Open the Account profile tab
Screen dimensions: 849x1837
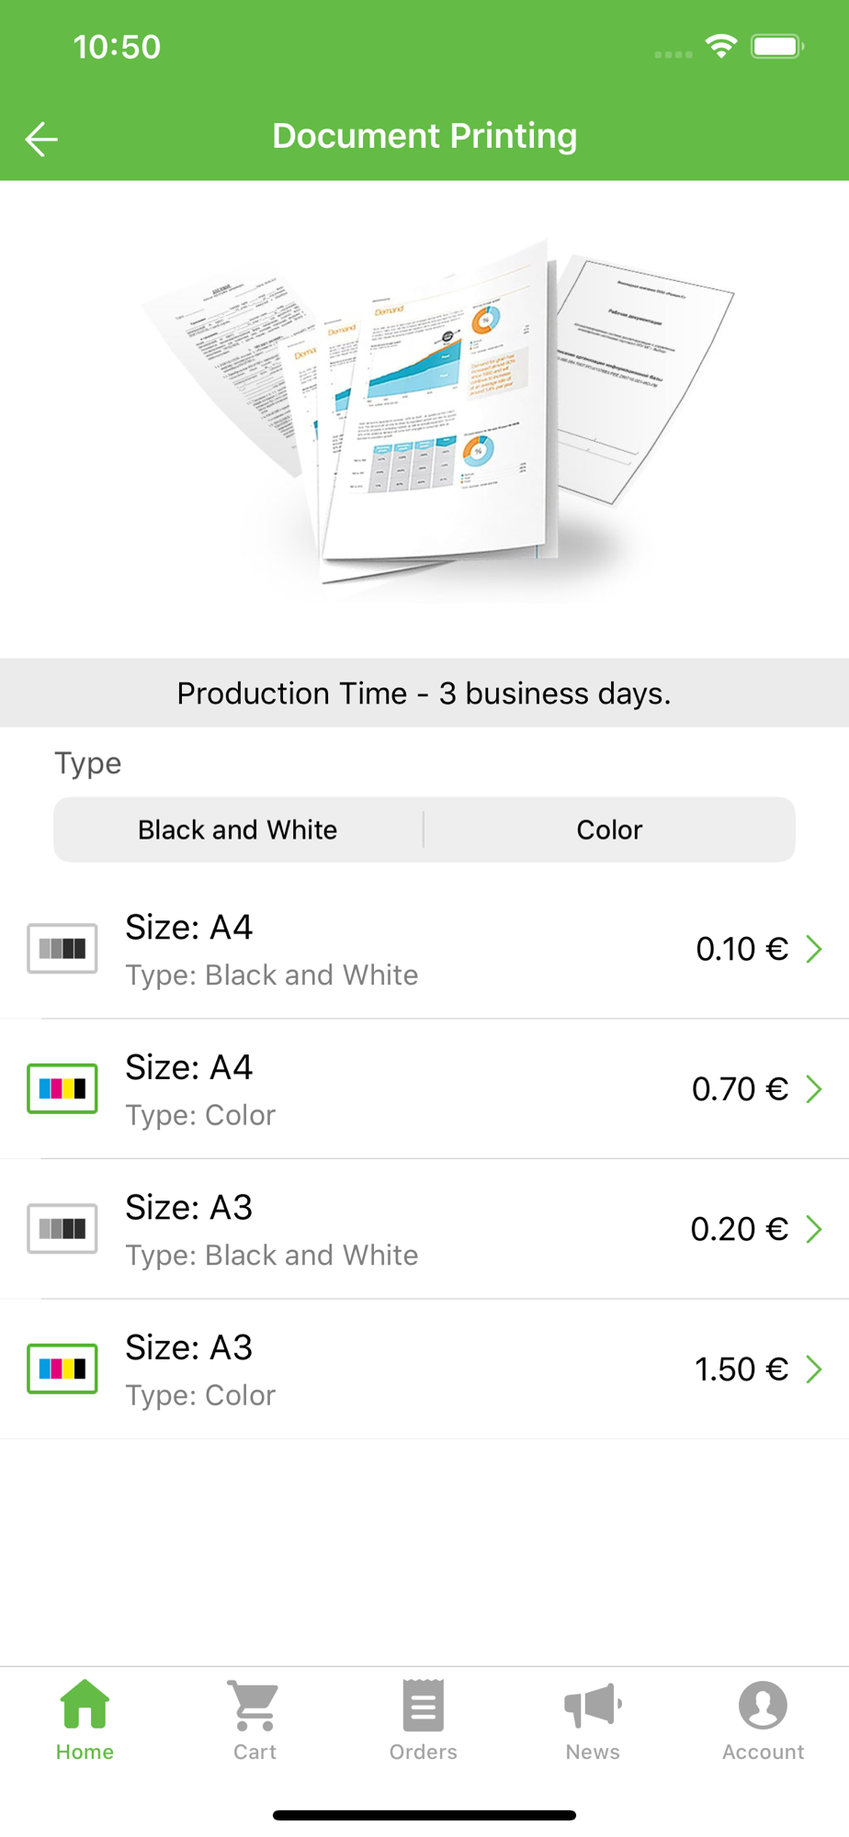763,1719
